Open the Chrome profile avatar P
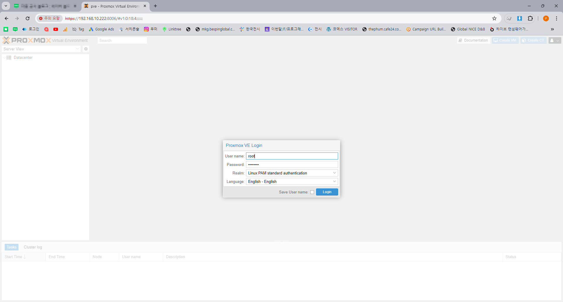The image size is (563, 302). pos(546,18)
